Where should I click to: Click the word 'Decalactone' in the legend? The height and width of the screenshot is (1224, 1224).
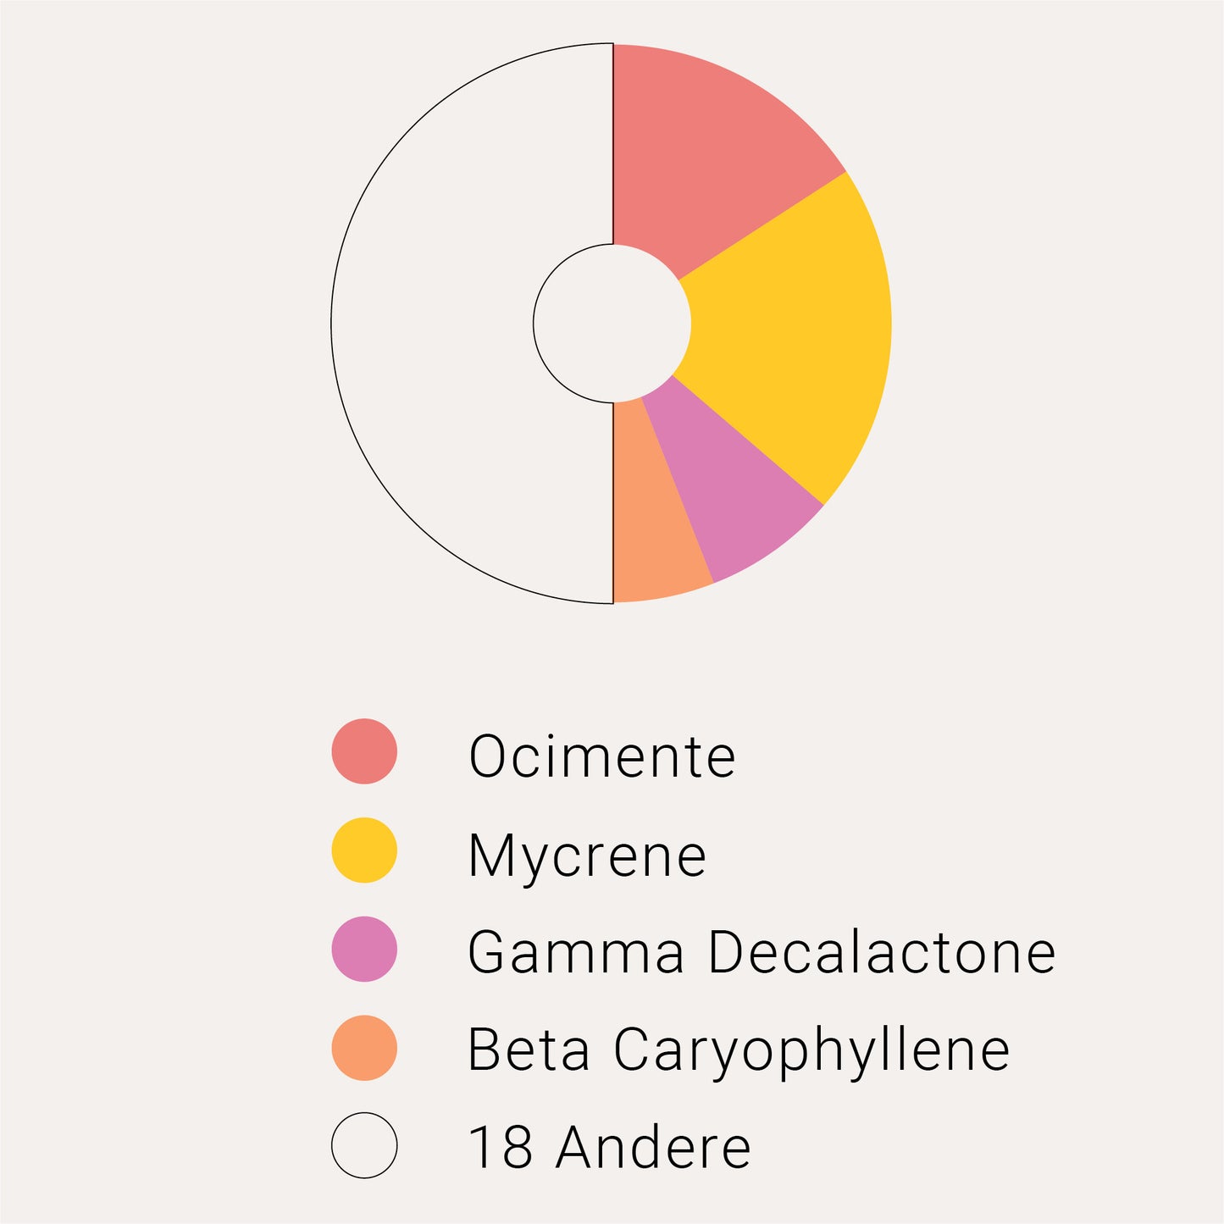coord(882,952)
